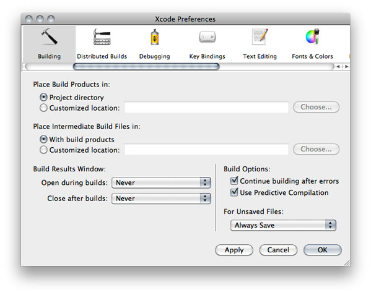Image resolution: width=371 pixels, height=295 pixels.
Task: Click the intermediate build files location field
Action: 206,149
